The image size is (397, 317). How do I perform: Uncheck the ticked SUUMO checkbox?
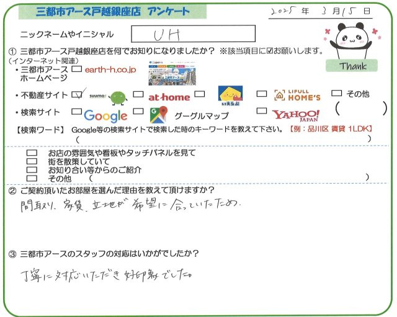[78, 95]
